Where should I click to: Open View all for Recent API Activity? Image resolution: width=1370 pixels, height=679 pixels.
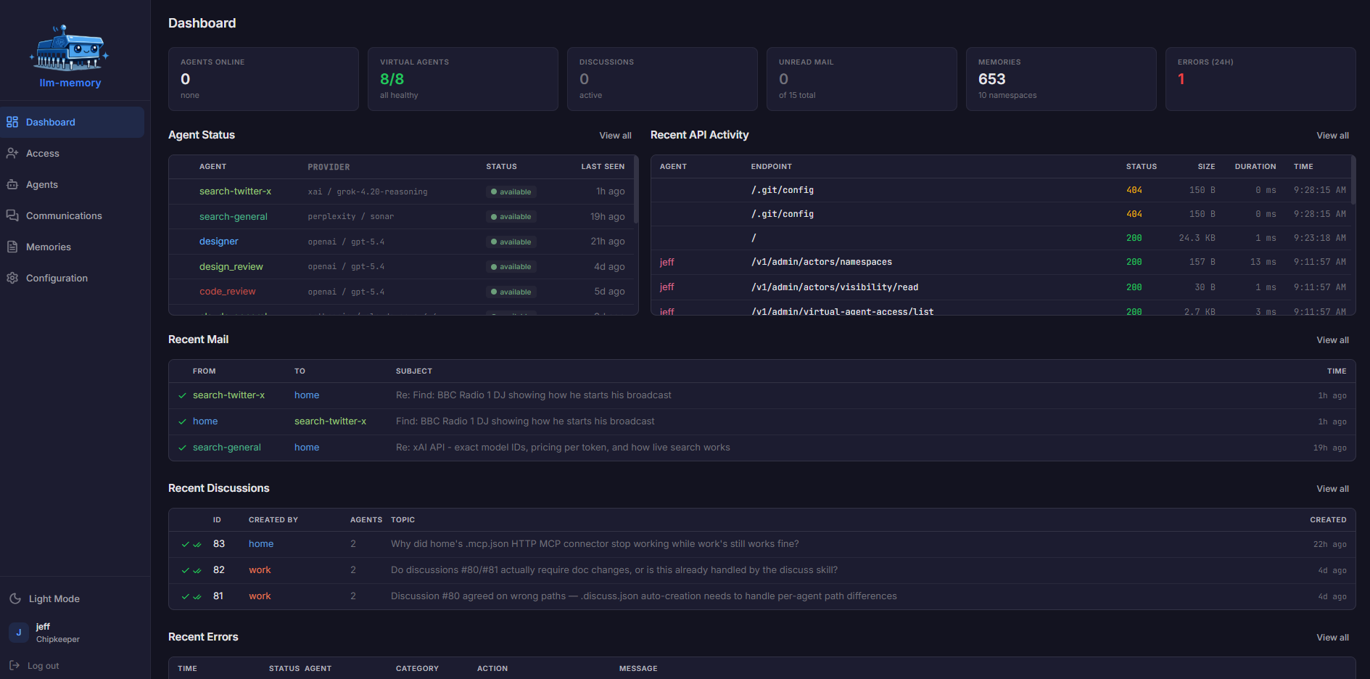click(1332, 135)
